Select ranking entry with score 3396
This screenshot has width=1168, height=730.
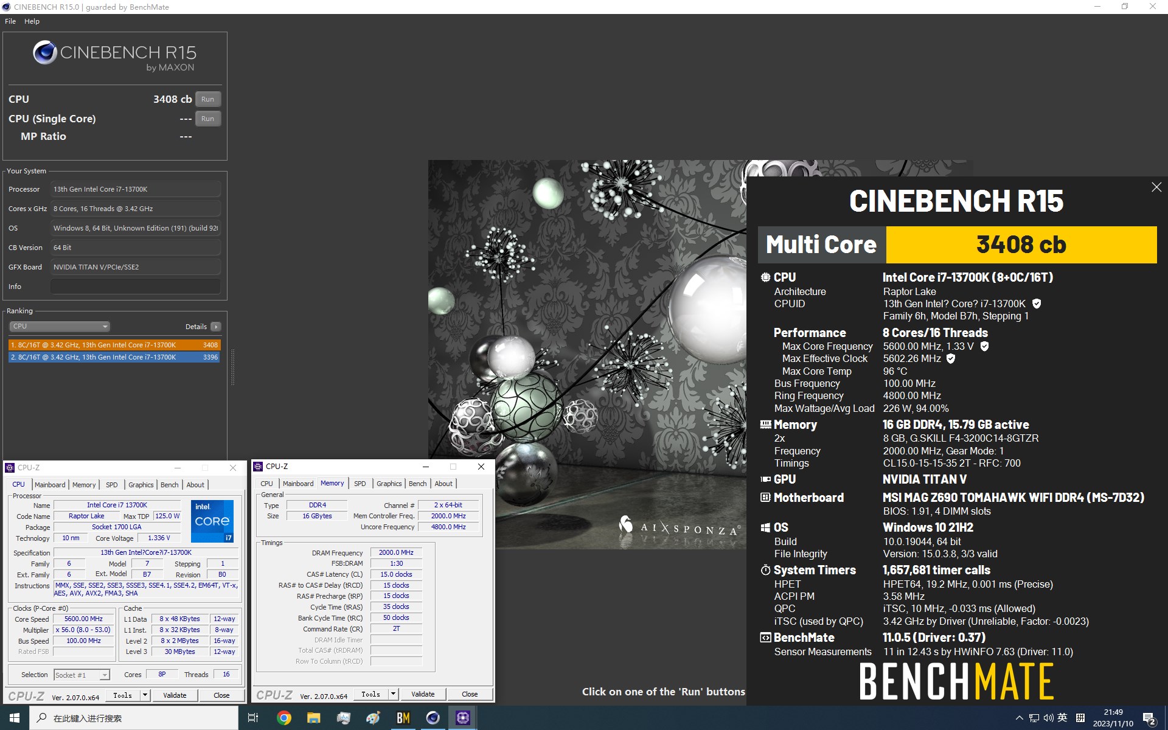[114, 358]
